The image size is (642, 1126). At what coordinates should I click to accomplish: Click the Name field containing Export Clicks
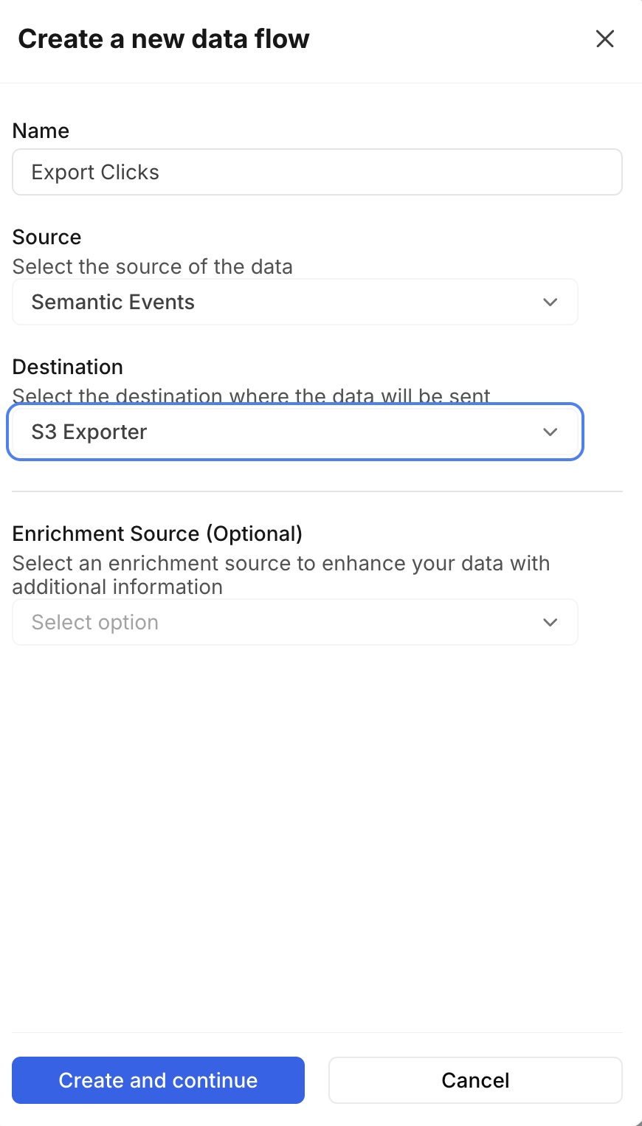click(317, 173)
